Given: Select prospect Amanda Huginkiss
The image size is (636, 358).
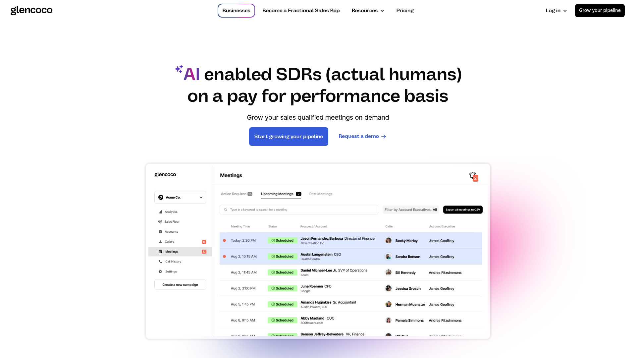Looking at the screenshot, I should 316,302.
